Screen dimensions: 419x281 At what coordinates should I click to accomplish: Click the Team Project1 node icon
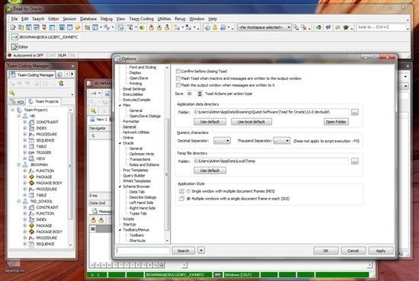click(19, 110)
